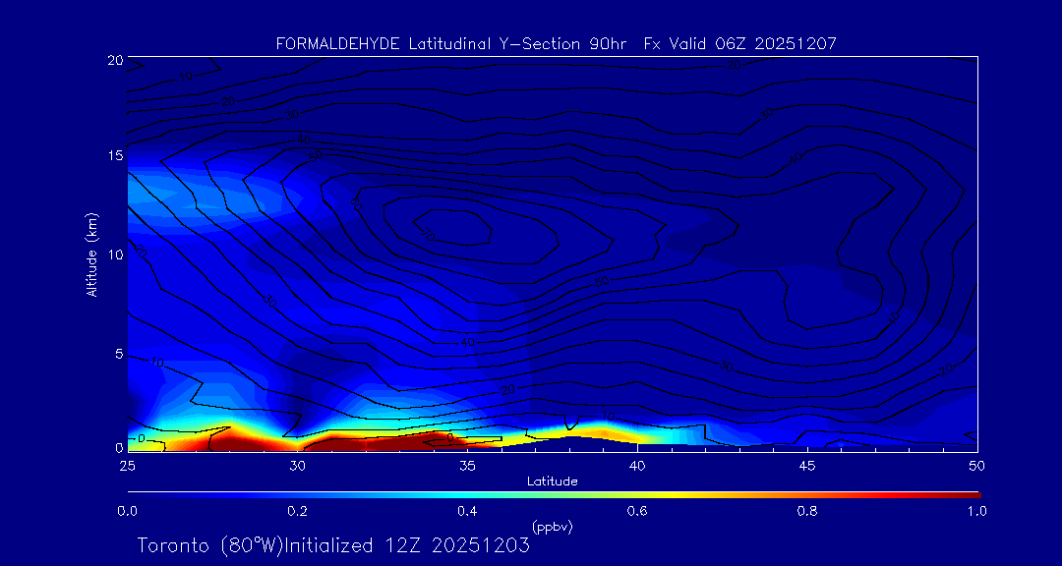Image resolution: width=1062 pixels, height=566 pixels.
Task: Click the 0.0 value on the color bar
Action: pyautogui.click(x=127, y=511)
